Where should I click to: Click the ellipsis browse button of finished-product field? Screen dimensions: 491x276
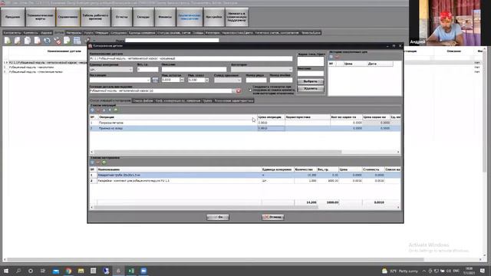click(233, 90)
